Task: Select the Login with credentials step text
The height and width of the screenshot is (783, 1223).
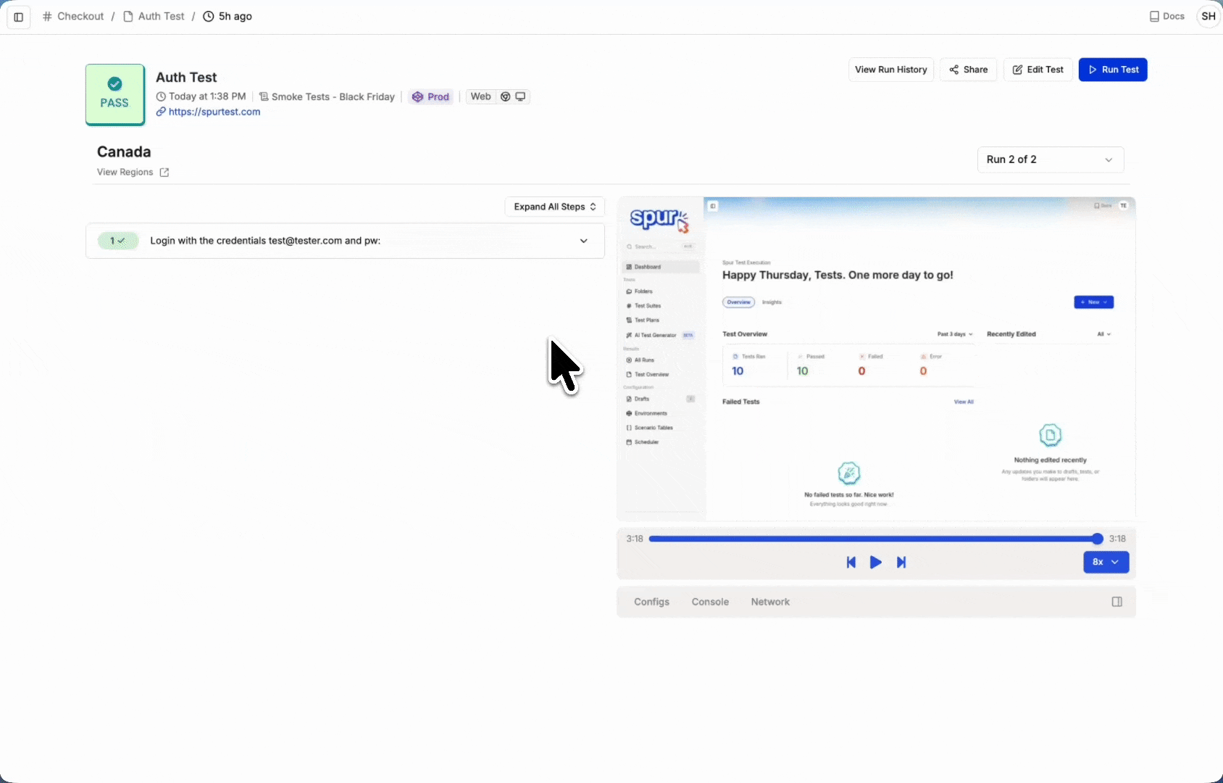Action: click(265, 241)
